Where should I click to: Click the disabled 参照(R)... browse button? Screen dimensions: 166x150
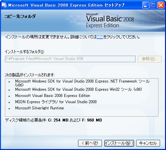pyautogui.click(x=150, y=59)
